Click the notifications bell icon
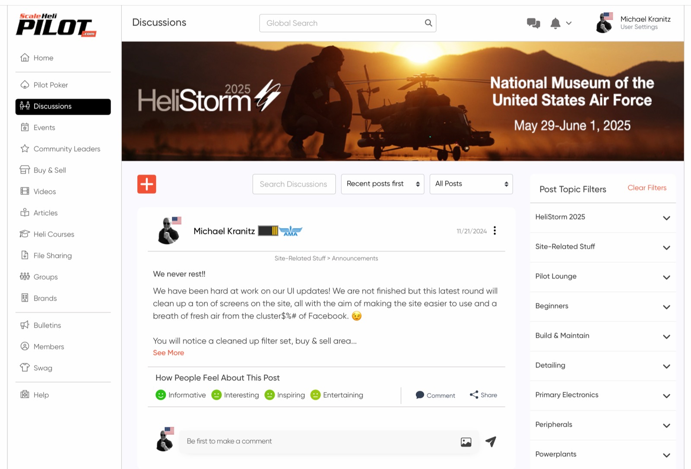Screen dimensions: 691x469 pos(555,23)
